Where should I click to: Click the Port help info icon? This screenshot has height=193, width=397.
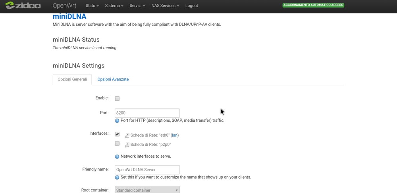coord(117,121)
